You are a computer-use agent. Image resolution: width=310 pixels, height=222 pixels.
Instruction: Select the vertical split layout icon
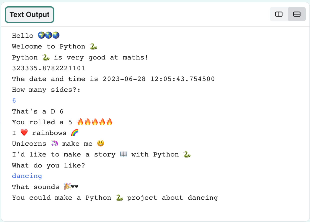pos(279,14)
